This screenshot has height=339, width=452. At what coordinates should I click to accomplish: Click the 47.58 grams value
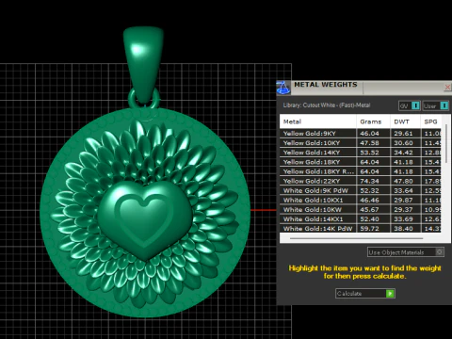point(369,143)
